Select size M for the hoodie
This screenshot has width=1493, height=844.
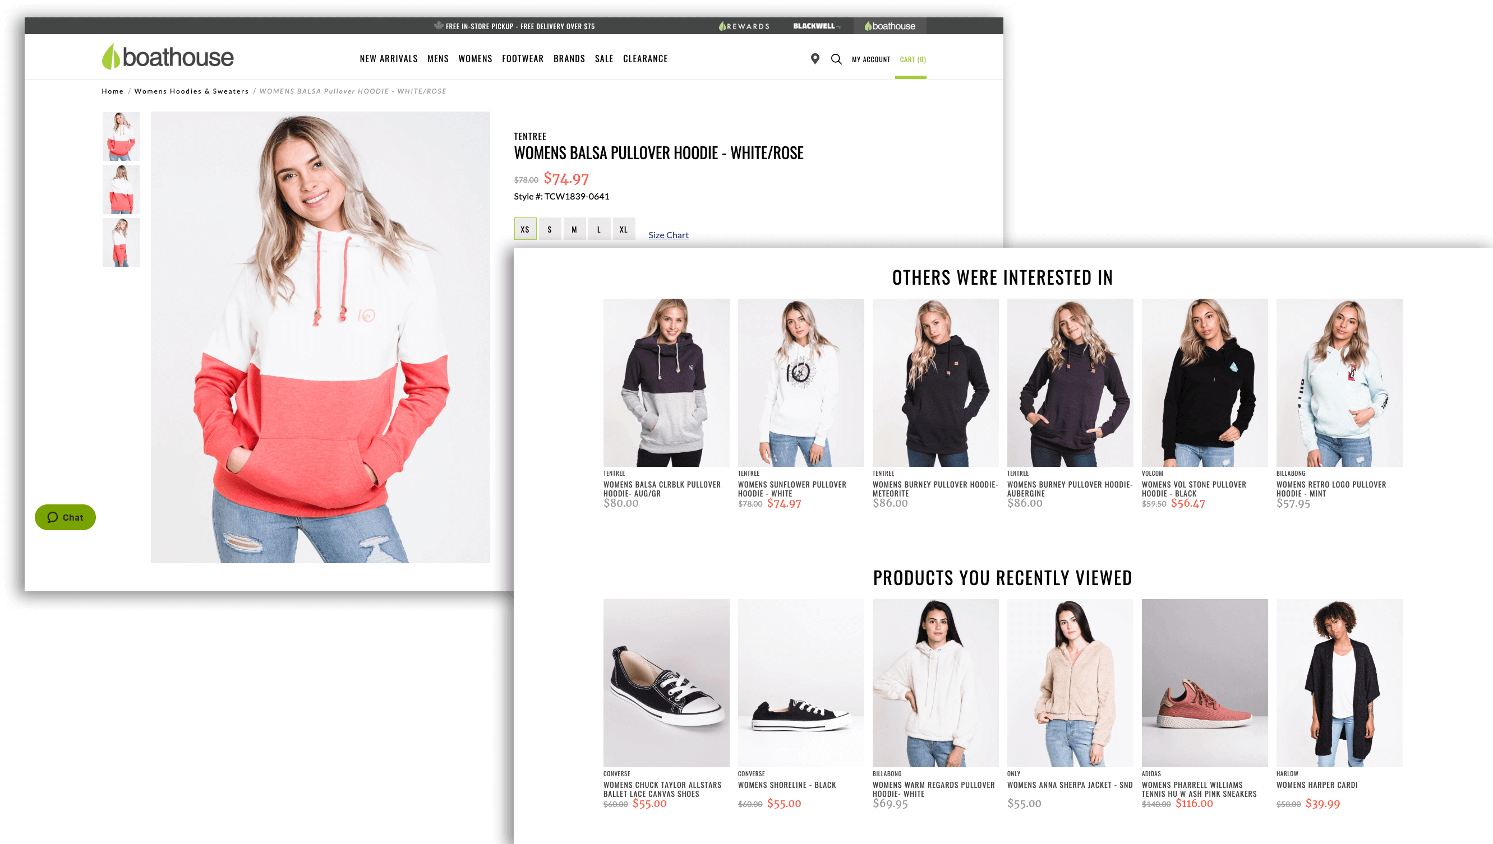click(574, 229)
